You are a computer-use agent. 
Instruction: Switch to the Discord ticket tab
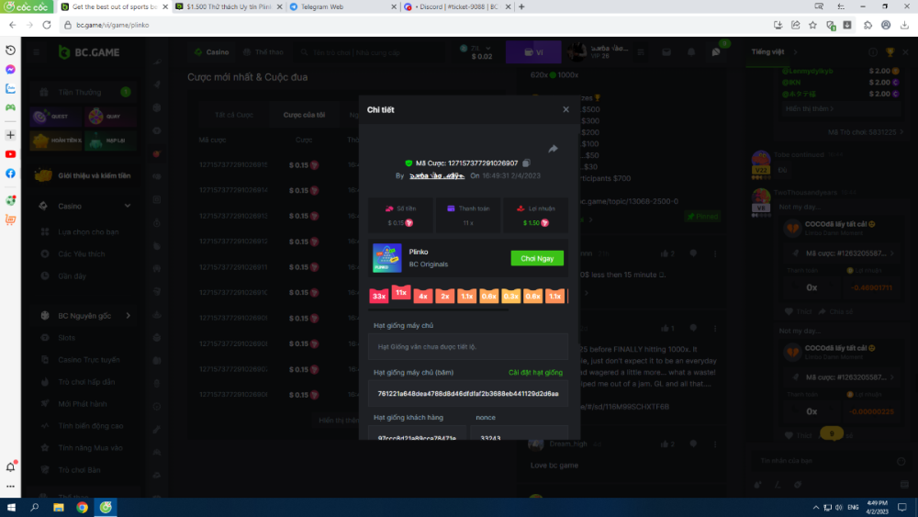tap(450, 6)
